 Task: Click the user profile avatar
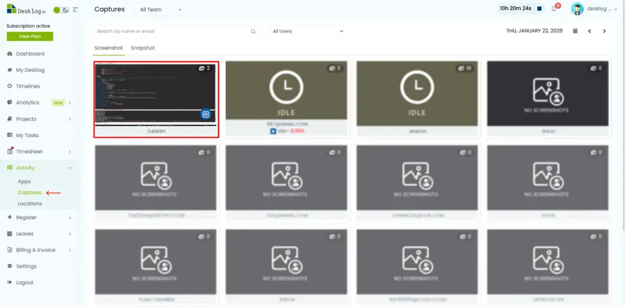click(x=577, y=9)
